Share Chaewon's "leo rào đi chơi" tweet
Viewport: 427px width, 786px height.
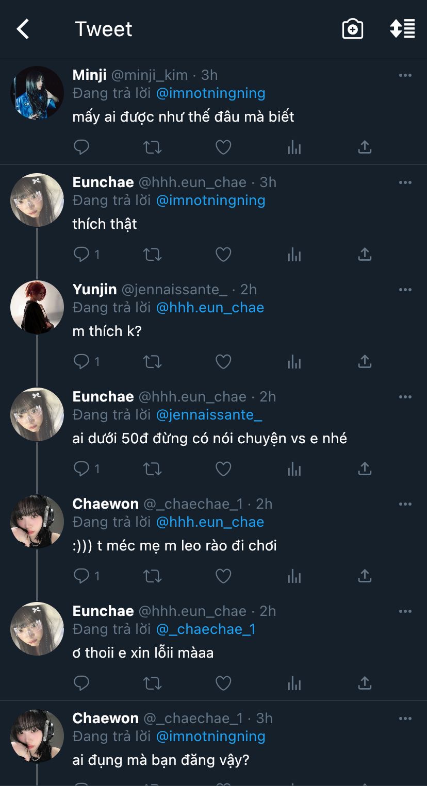click(365, 576)
